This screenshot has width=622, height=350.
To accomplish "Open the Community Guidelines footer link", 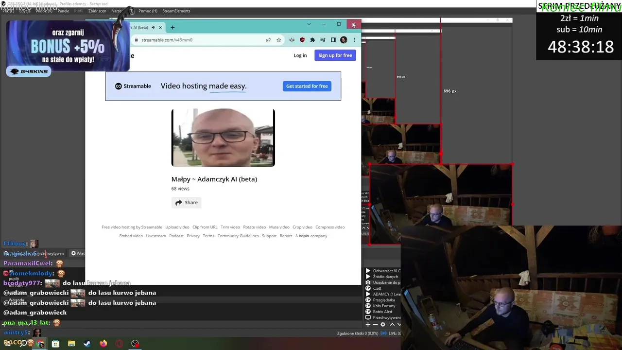I will pyautogui.click(x=238, y=236).
